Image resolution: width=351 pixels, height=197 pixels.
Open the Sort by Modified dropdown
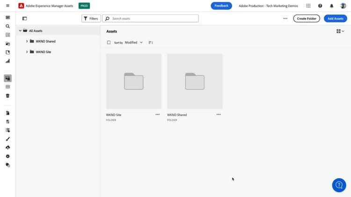coord(133,43)
